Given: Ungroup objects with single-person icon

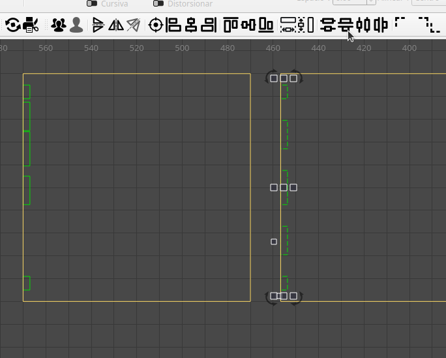Looking at the screenshot, I should [x=76, y=25].
